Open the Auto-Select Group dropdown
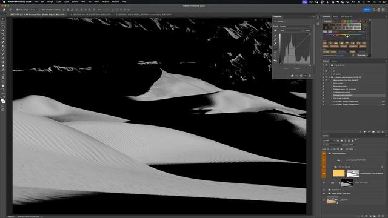The image size is (388, 218). click(x=35, y=10)
